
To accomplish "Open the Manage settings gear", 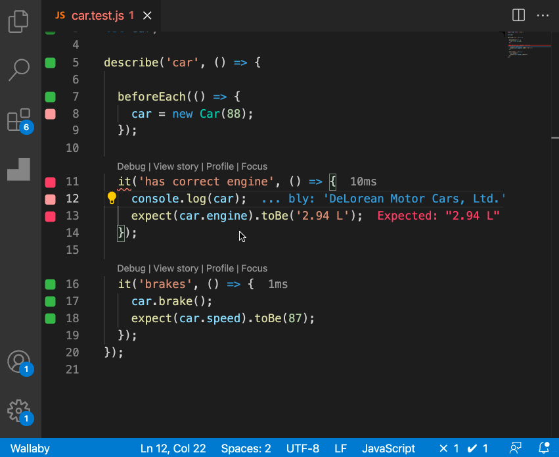I will [18, 411].
